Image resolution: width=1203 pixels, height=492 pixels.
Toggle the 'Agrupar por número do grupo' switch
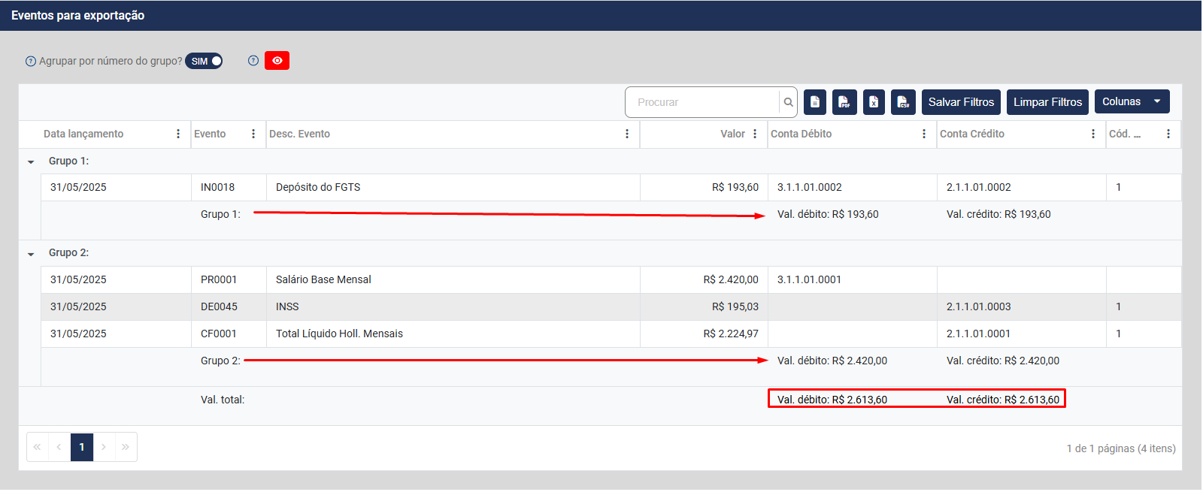pyautogui.click(x=205, y=61)
